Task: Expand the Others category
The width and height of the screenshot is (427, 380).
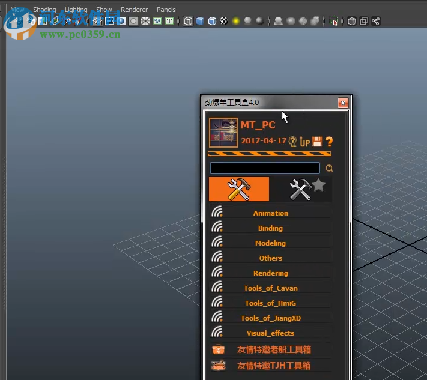Action: [x=270, y=258]
